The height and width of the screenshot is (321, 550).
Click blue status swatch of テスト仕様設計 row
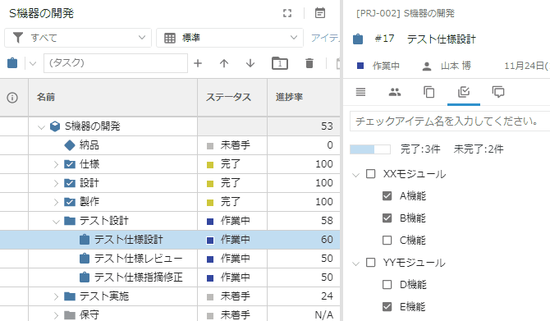[x=210, y=241]
